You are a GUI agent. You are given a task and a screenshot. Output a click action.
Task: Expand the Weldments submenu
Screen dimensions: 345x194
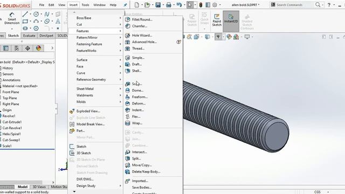pyautogui.click(x=95, y=95)
